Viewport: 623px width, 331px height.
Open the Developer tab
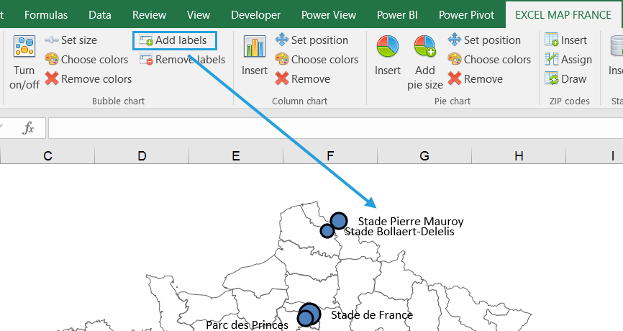(x=255, y=15)
